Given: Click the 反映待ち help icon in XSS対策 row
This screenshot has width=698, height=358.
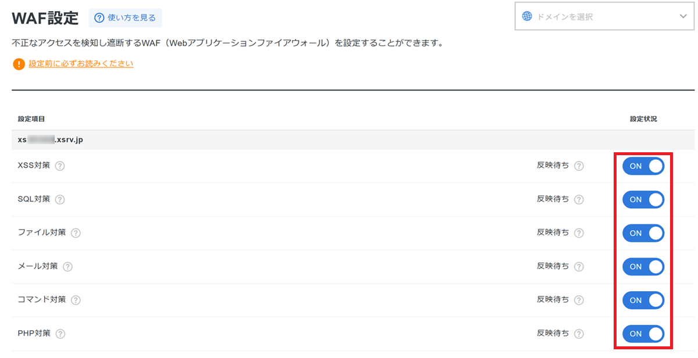Looking at the screenshot, I should 579,166.
